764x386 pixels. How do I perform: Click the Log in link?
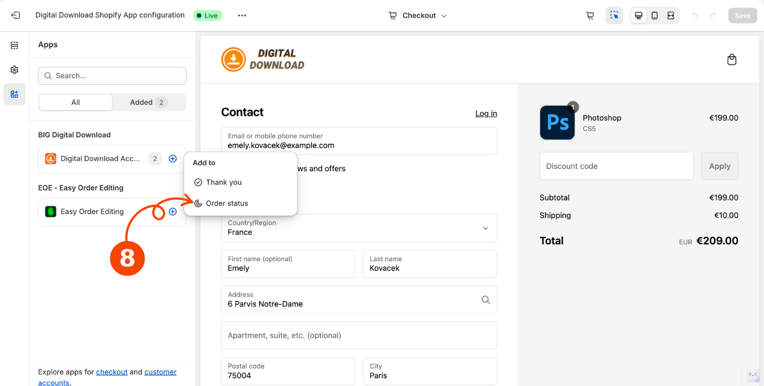486,113
